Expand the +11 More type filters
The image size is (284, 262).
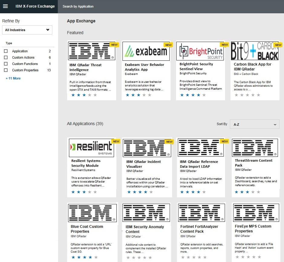point(13,78)
